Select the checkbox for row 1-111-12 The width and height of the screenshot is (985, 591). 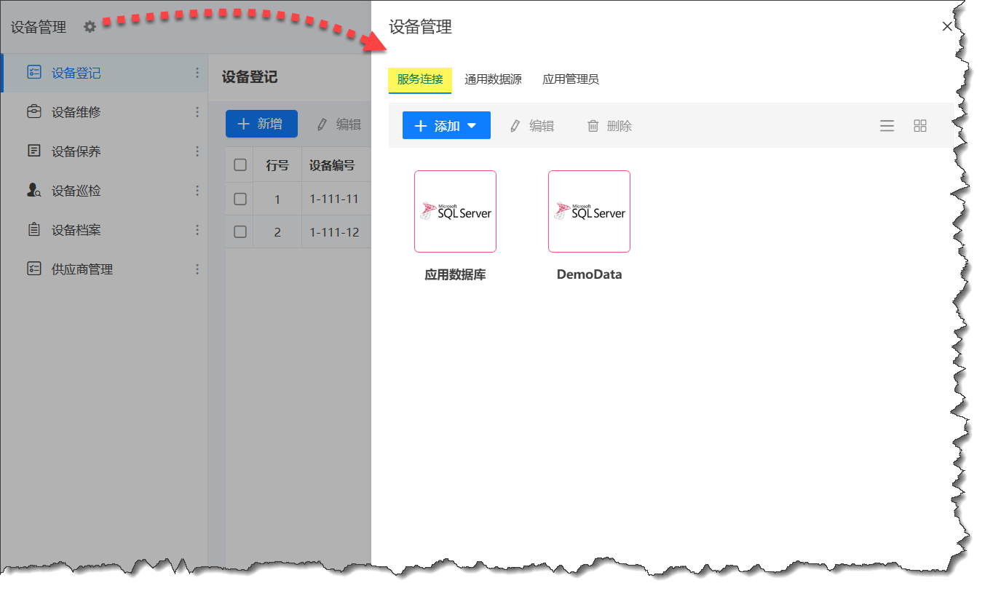(x=239, y=231)
